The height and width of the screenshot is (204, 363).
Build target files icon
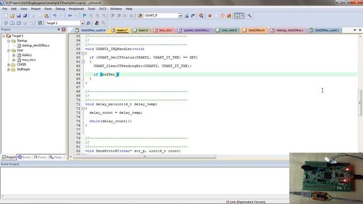tap(12, 23)
